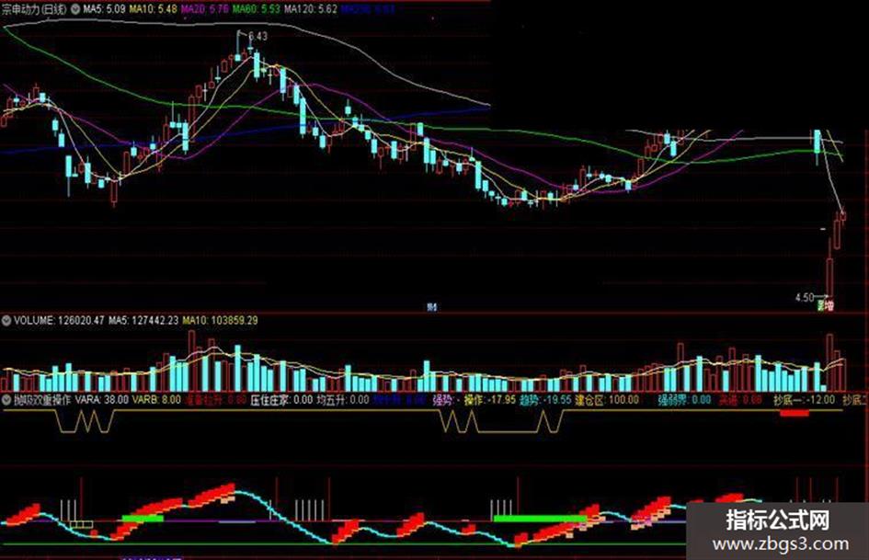The width and height of the screenshot is (869, 560).
Task: Select the MA5: 5.09 average label
Action: pos(104,9)
